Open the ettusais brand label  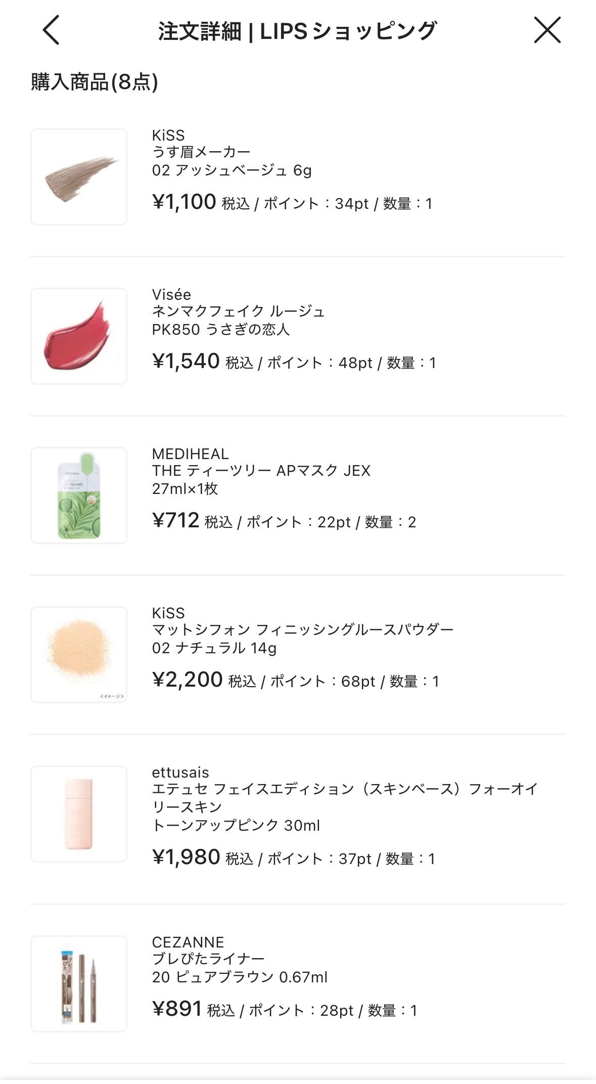(180, 772)
